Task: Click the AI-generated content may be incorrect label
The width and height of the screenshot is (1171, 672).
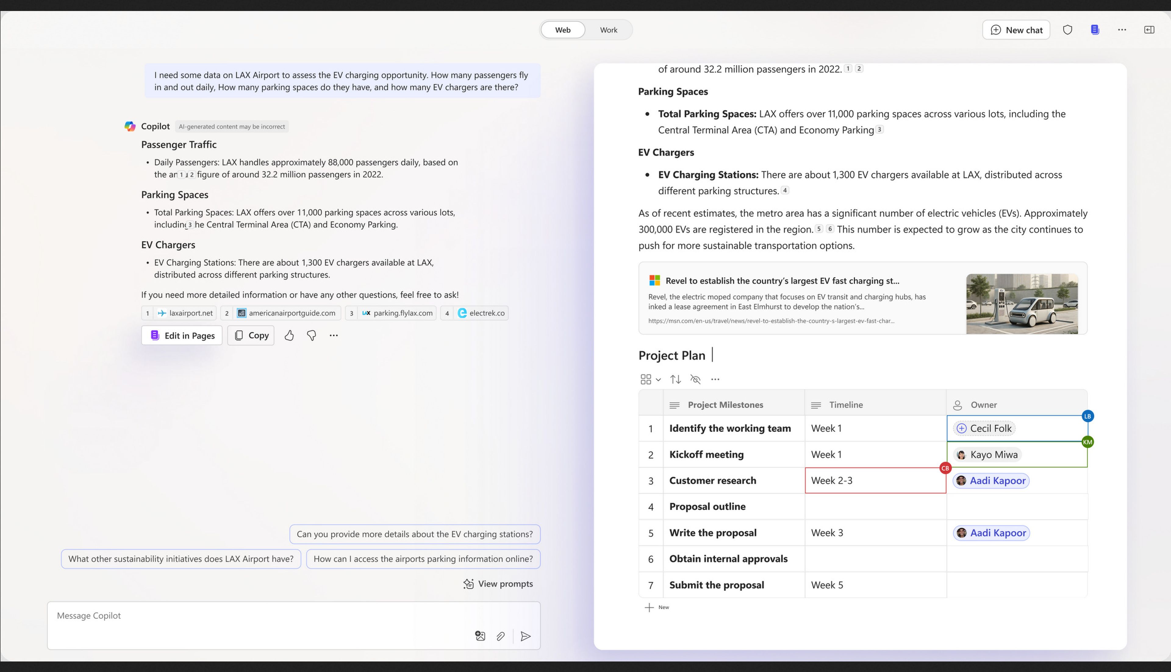Action: pos(232,126)
